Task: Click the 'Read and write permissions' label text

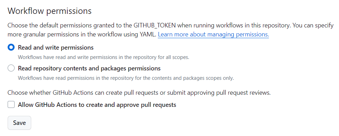Action: click(56, 47)
